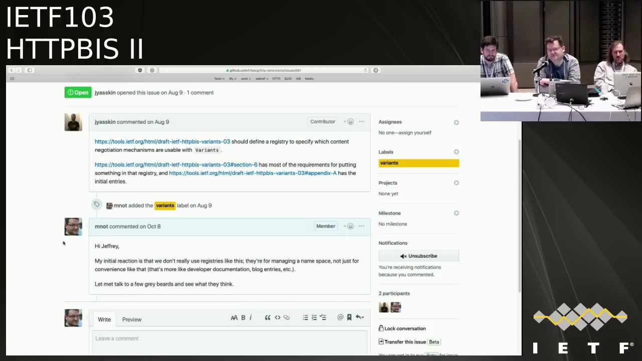Click the page vertical scrollbar

point(519,216)
